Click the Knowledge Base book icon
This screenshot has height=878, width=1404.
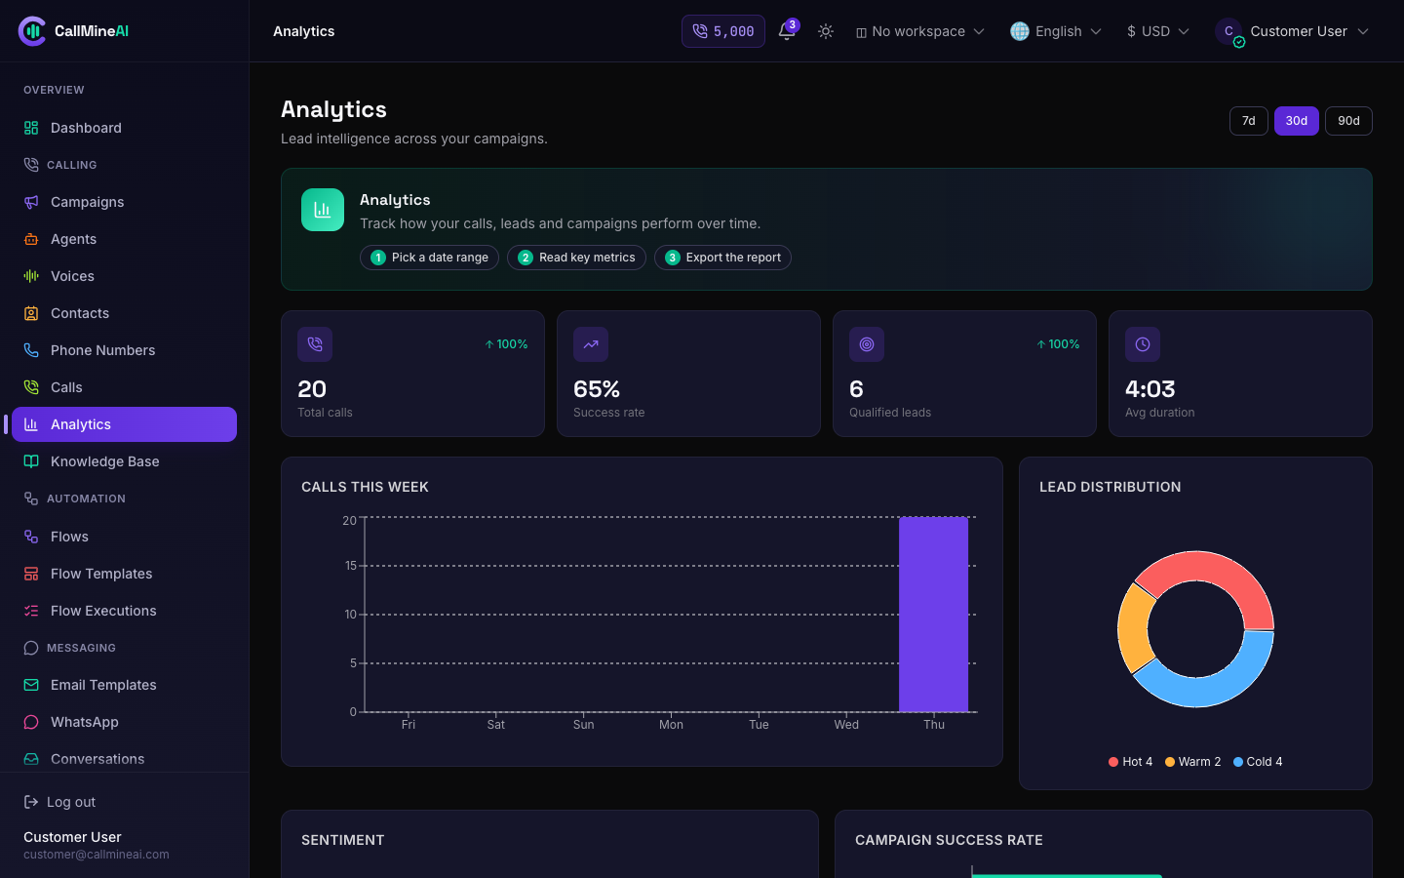coord(31,461)
